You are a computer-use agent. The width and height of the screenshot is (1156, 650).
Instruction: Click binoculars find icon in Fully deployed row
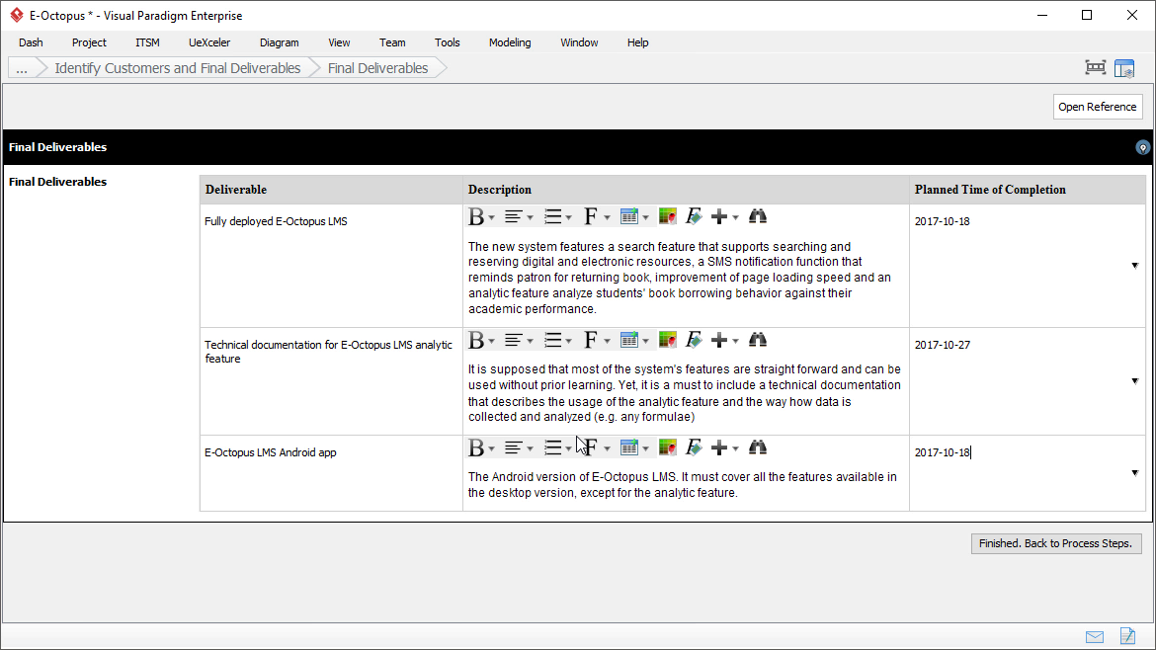click(758, 216)
